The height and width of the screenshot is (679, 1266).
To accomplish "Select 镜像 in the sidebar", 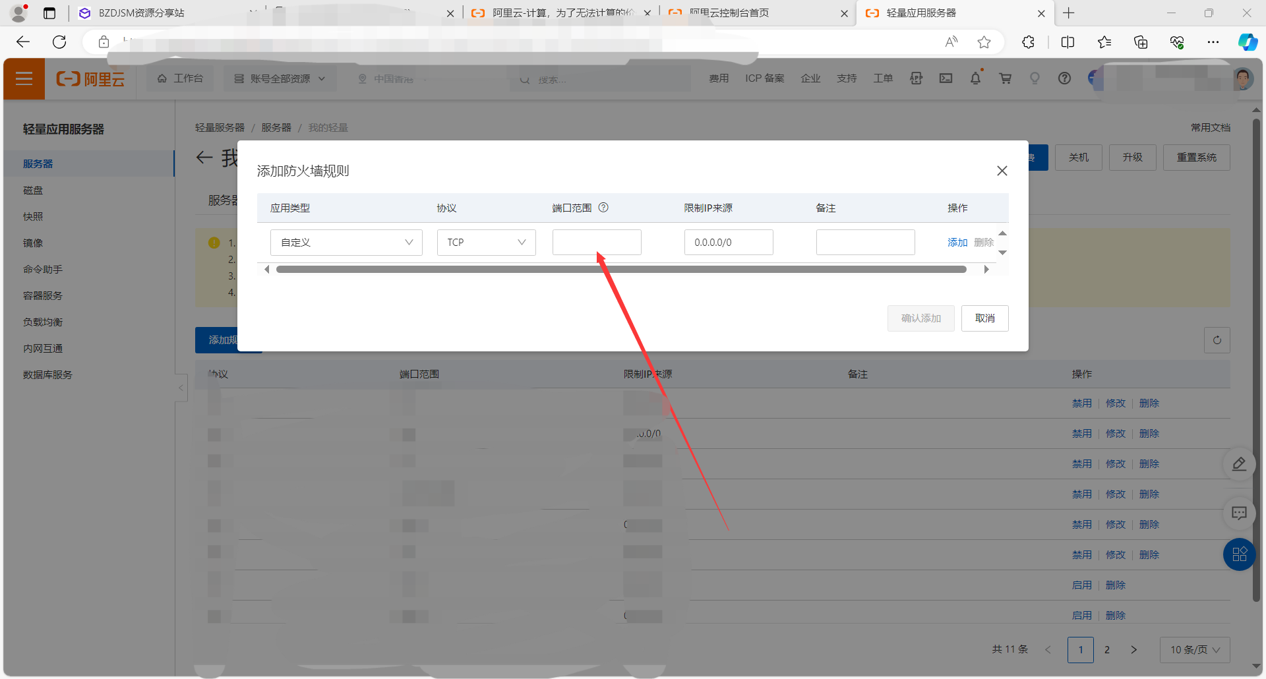I will pos(33,243).
